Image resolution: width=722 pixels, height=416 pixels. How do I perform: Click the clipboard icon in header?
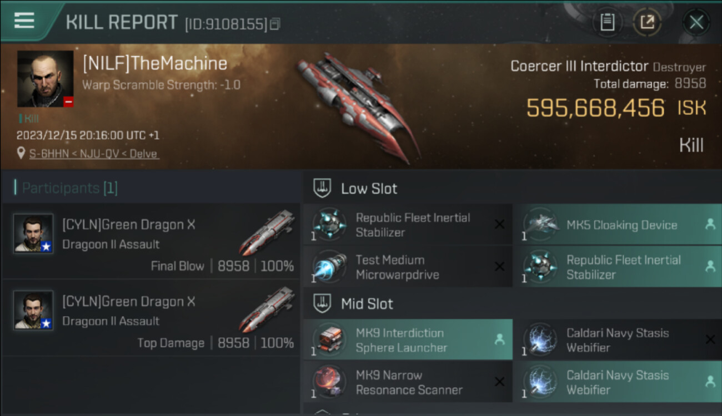coord(607,22)
